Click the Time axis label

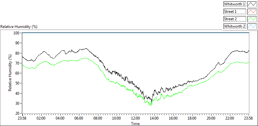click(135, 123)
